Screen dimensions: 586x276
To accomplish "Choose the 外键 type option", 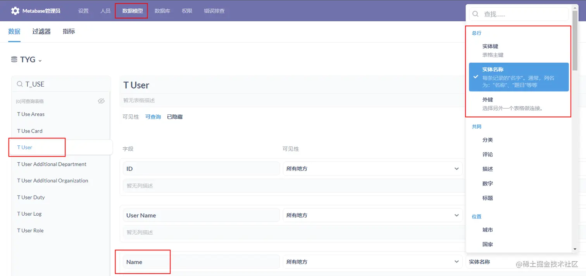I will (519, 104).
